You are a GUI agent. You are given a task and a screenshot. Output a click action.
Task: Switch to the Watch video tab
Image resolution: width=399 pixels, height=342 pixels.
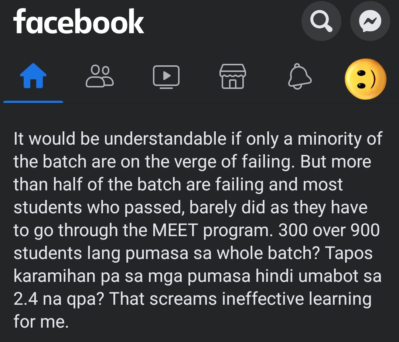click(x=166, y=77)
